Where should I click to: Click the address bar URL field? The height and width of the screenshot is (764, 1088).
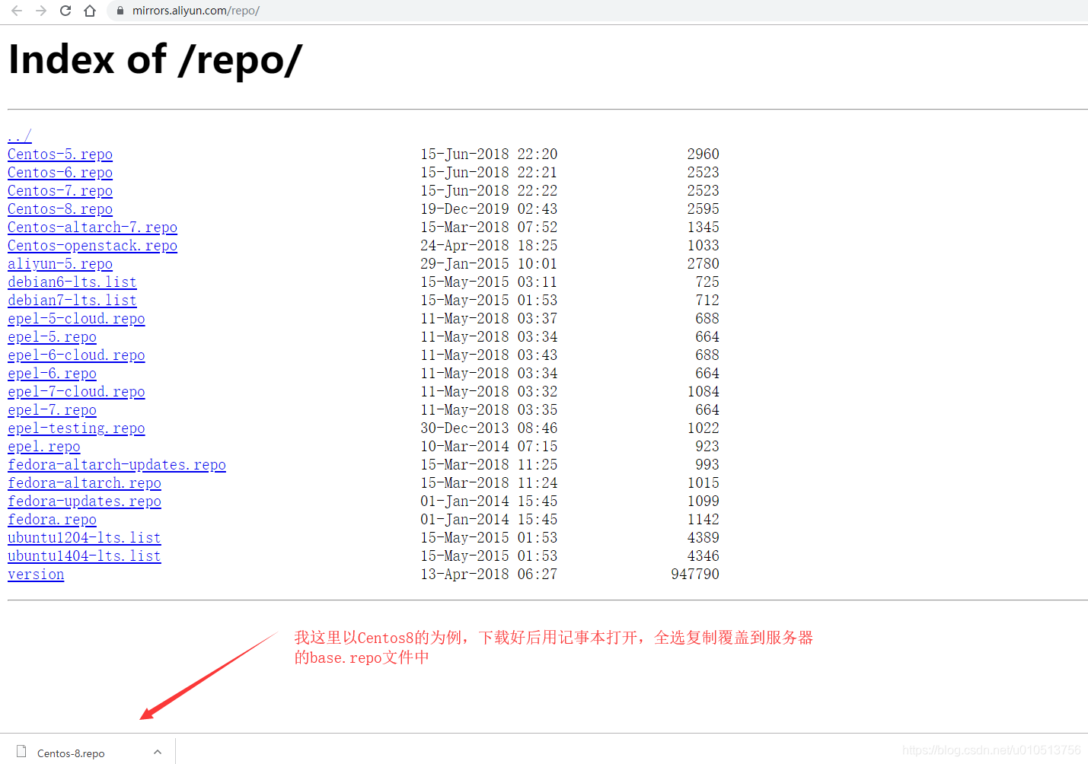pyautogui.click(x=598, y=11)
